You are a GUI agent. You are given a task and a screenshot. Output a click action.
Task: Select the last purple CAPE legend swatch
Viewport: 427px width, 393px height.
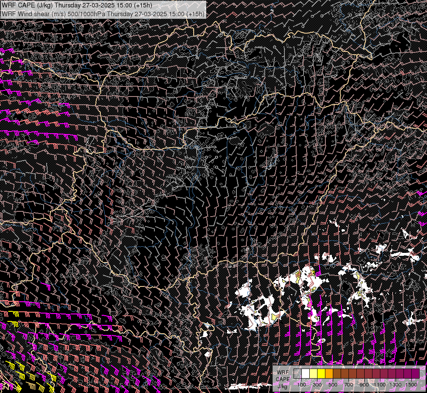pyautogui.click(x=416, y=373)
